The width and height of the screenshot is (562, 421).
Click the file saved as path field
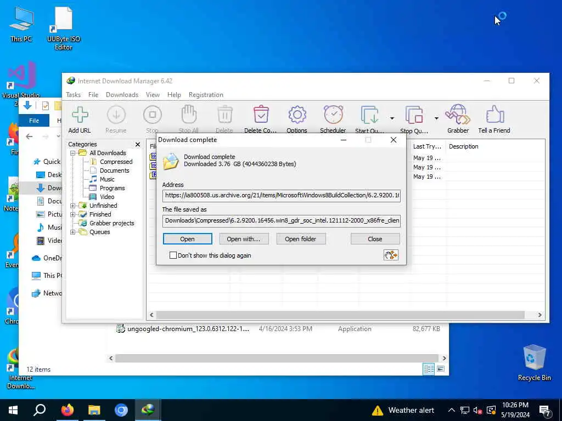click(282, 220)
